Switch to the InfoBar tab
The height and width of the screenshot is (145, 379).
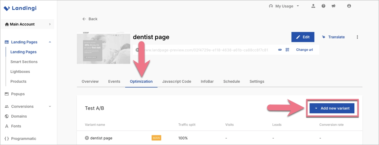[207, 81]
